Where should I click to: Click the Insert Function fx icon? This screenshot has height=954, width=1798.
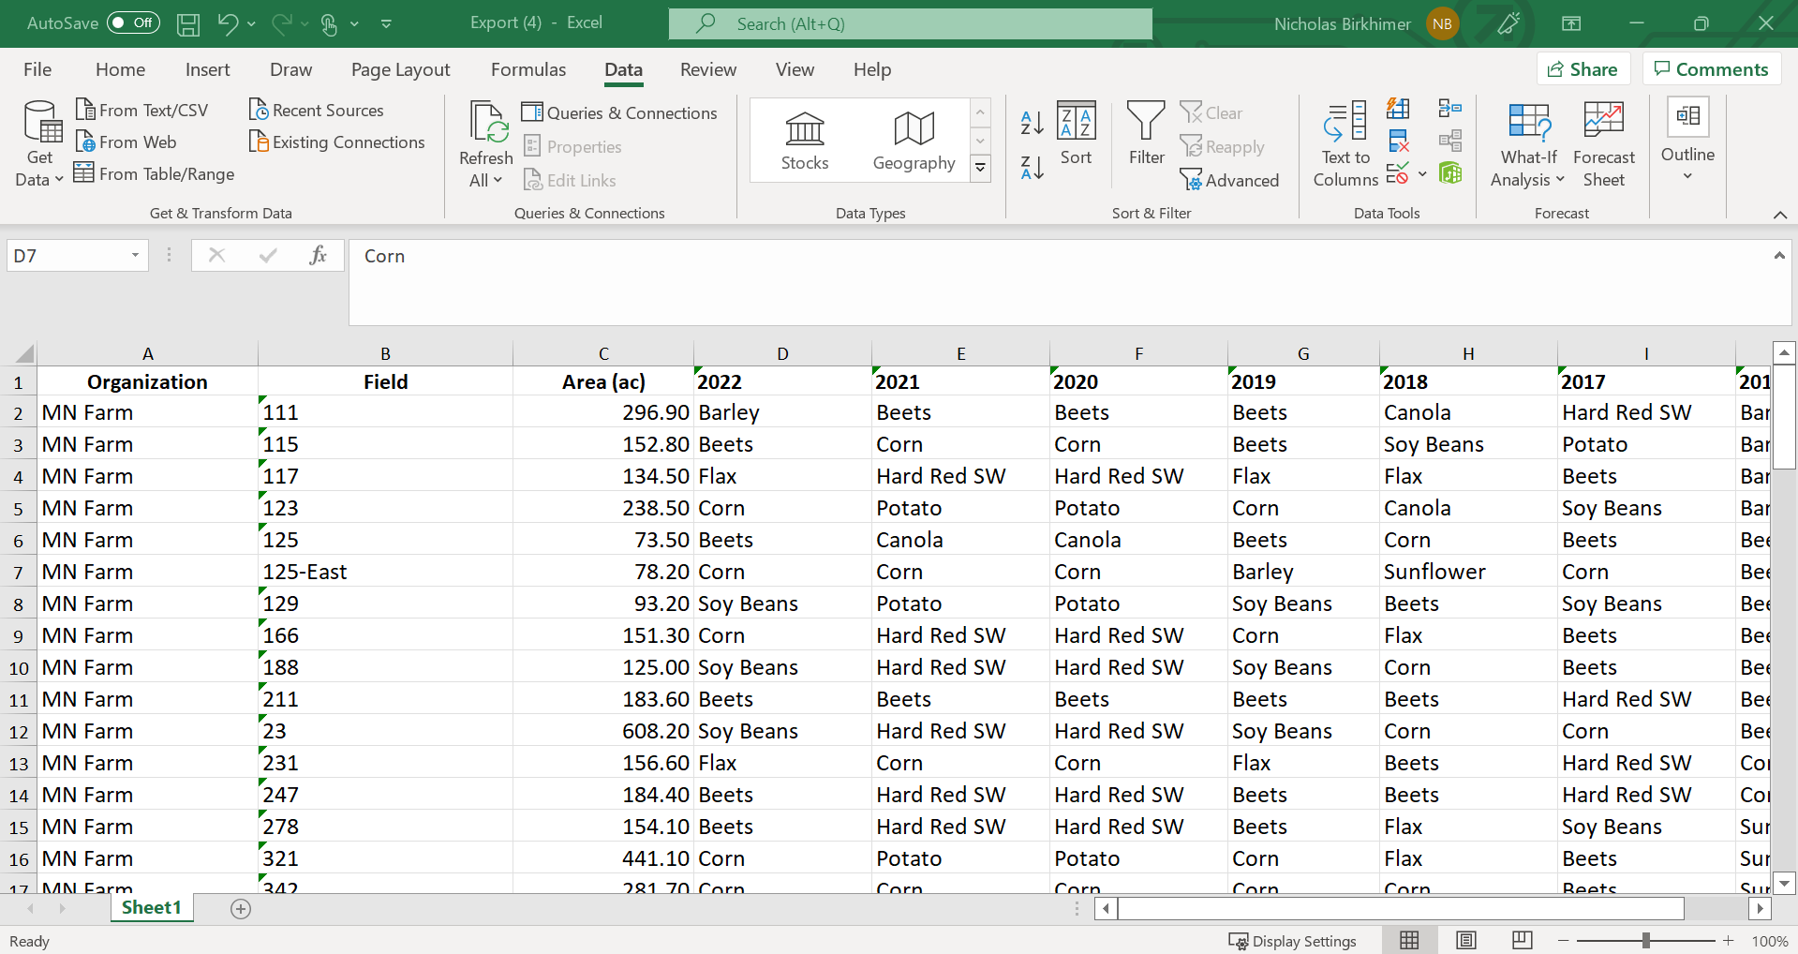pos(318,255)
